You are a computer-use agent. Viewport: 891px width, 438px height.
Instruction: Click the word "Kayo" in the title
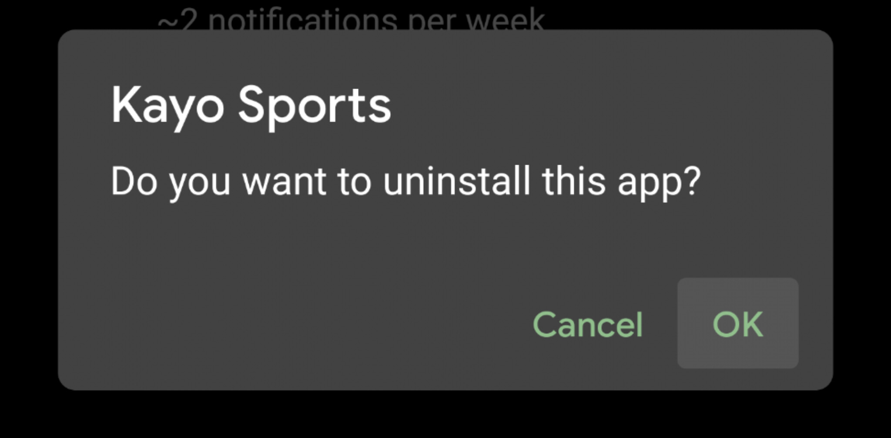pyautogui.click(x=167, y=106)
